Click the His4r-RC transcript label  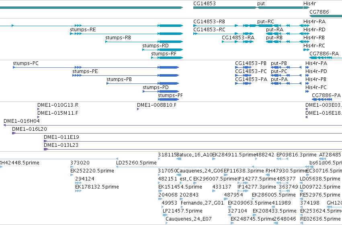coord(314,46)
